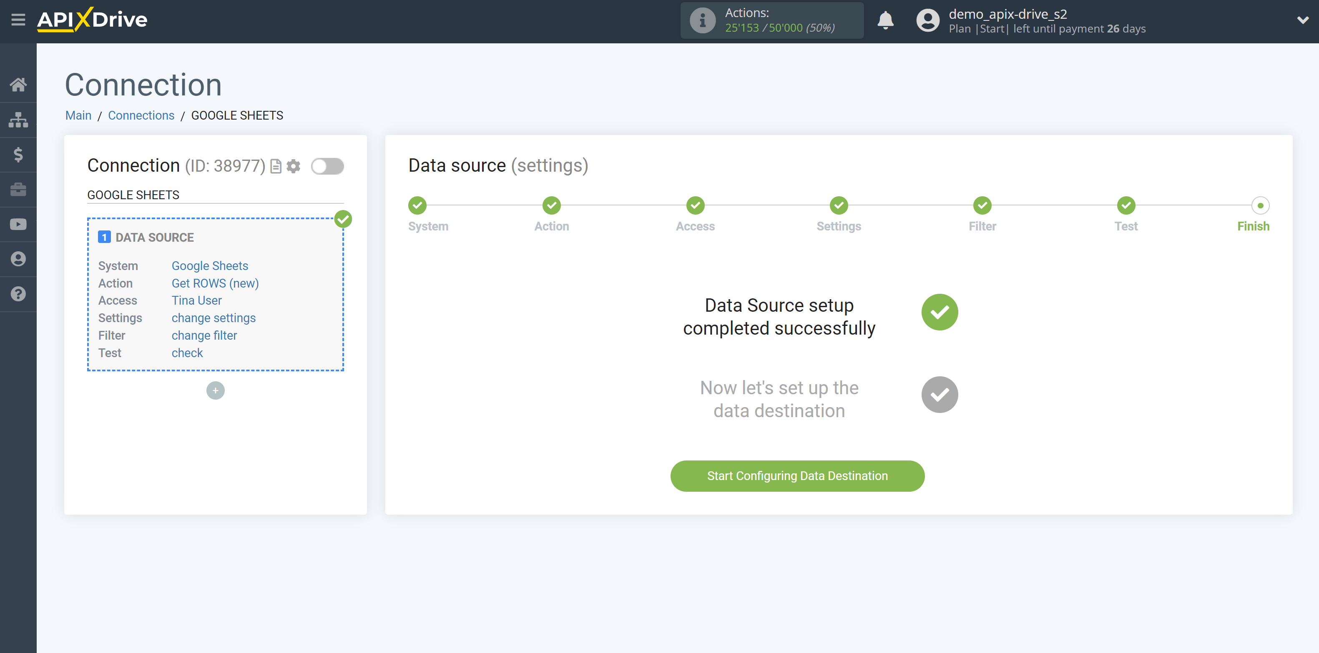1319x653 pixels.
Task: Click the Access step indicator
Action: coord(695,205)
